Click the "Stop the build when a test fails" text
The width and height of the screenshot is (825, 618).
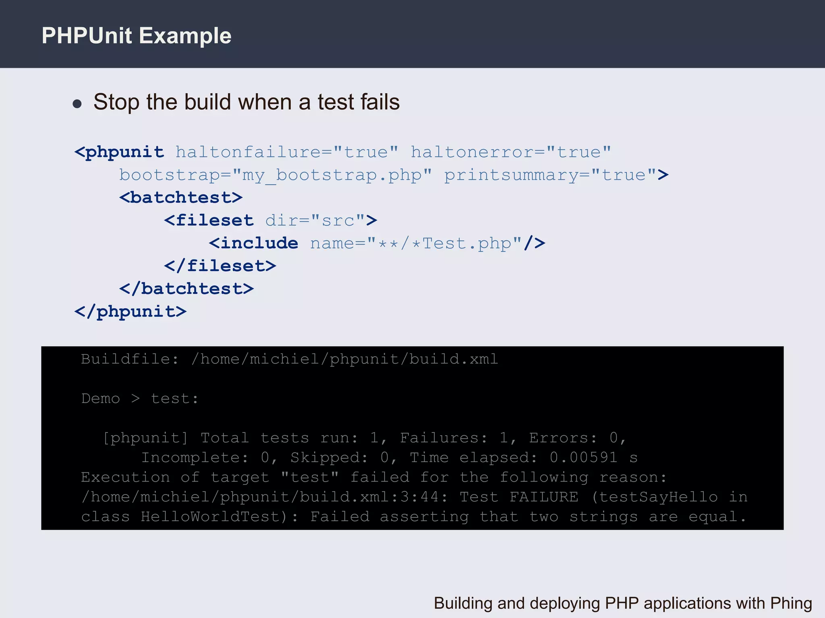pos(246,102)
